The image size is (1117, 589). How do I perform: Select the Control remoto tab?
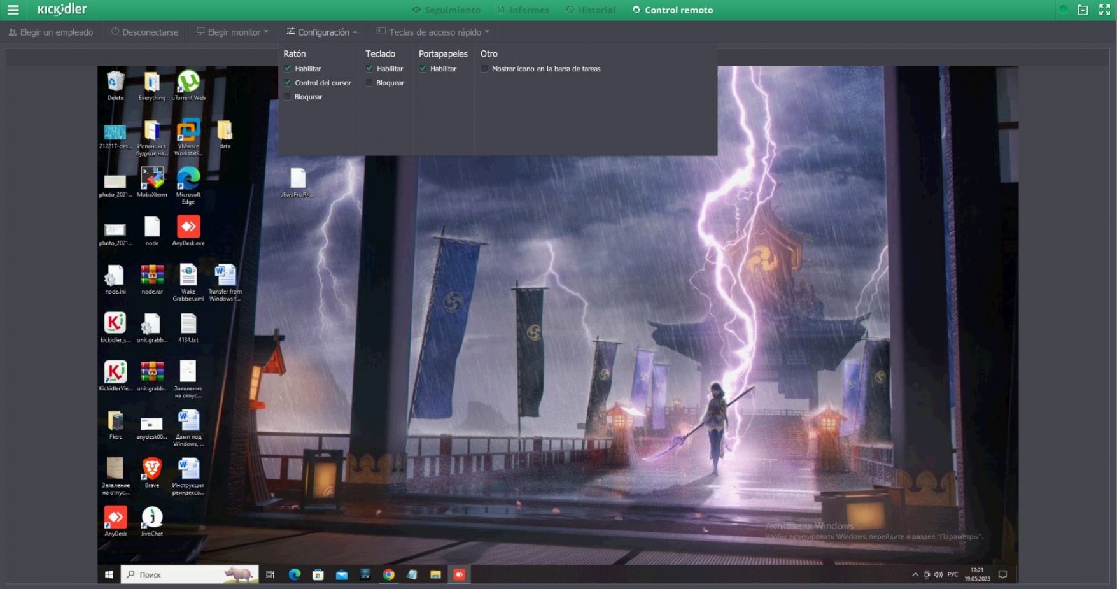click(673, 10)
